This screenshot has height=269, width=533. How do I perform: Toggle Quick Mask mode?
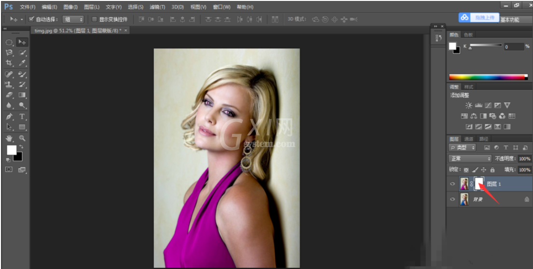(9, 170)
